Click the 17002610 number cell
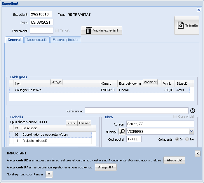Screen dimensions: 204x183 tap(107, 90)
